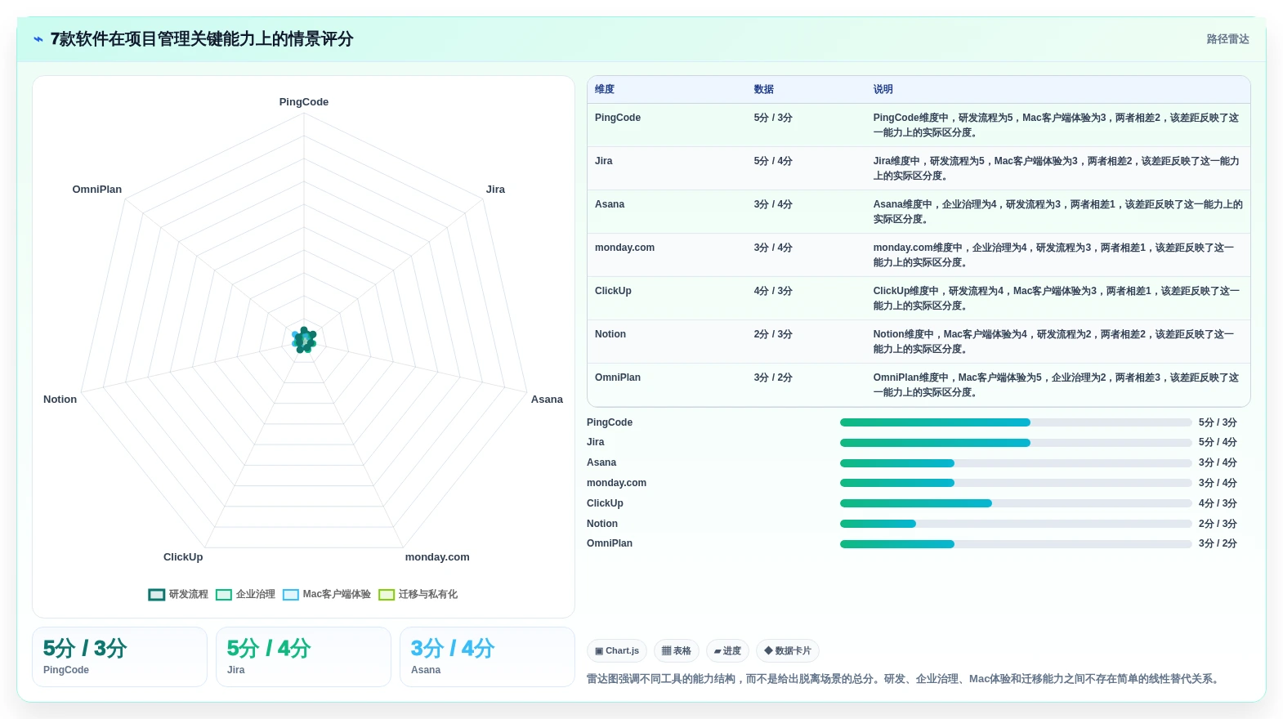Click the 进度 tag chip
Screen dimensions: 1283x719
coord(727,651)
